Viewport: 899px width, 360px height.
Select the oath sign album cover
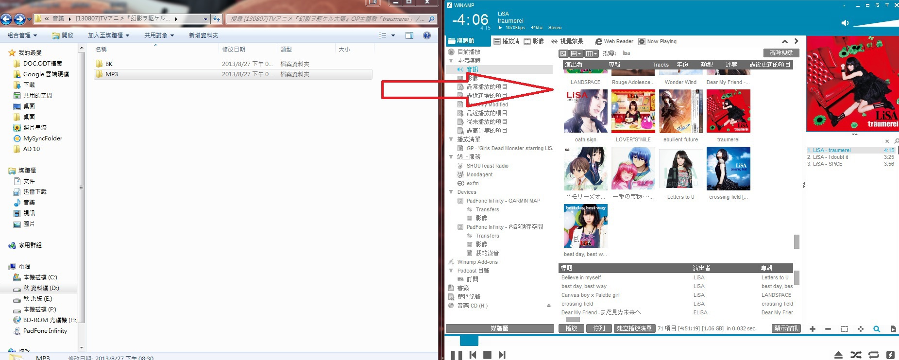pyautogui.click(x=586, y=111)
